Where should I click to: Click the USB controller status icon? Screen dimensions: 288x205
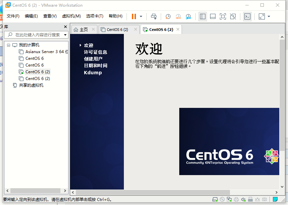pos(250,199)
